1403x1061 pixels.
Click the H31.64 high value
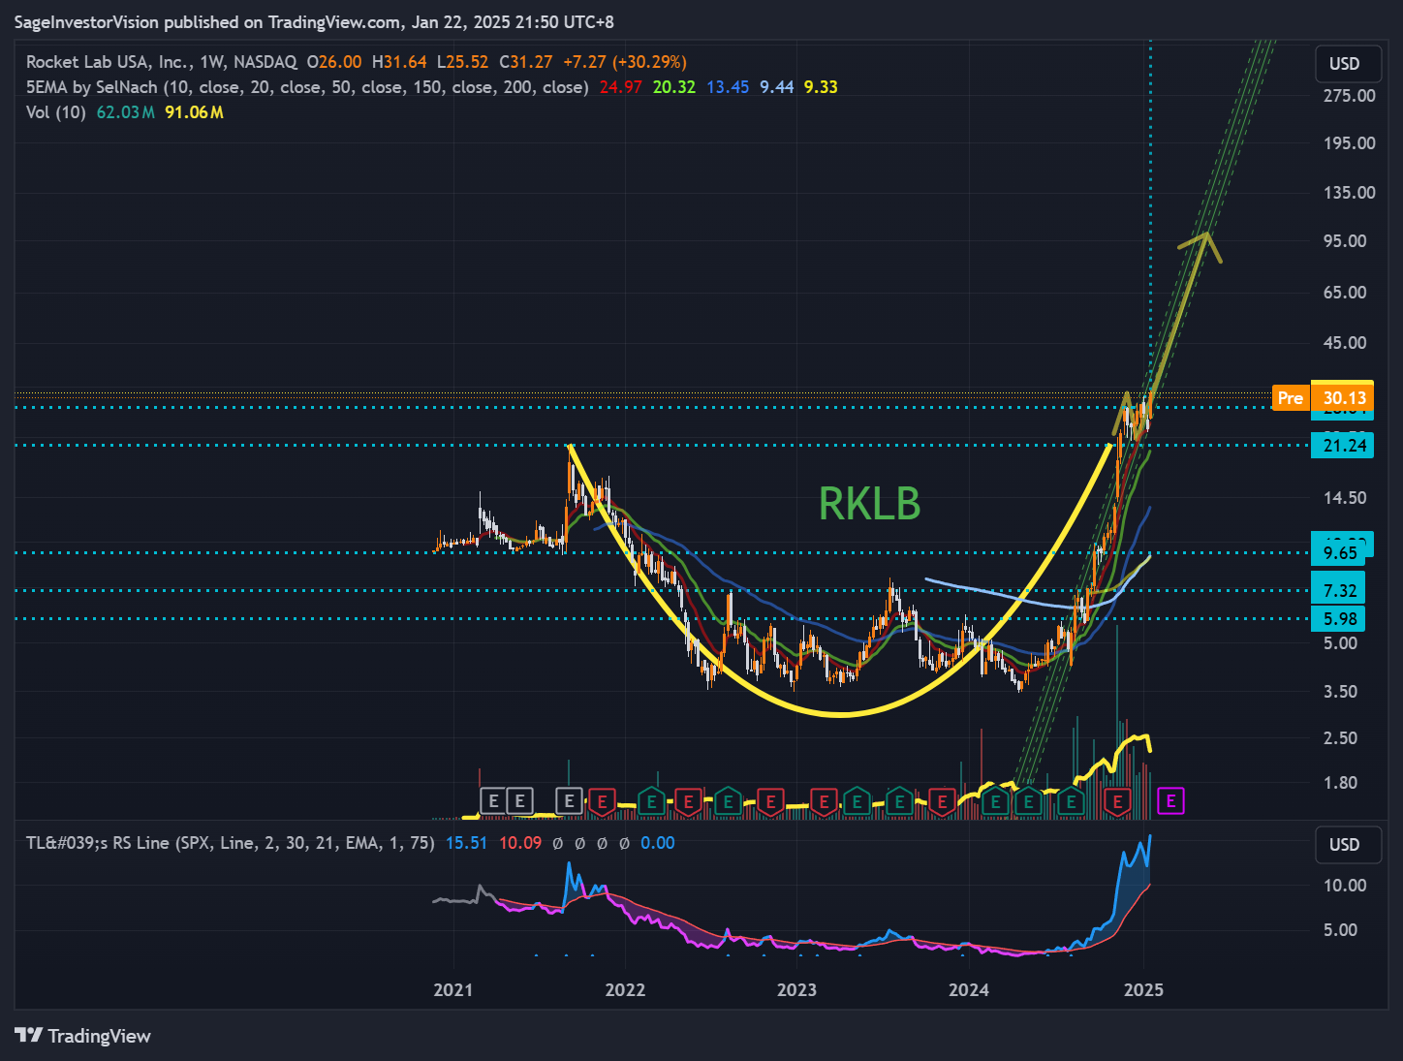(x=399, y=62)
